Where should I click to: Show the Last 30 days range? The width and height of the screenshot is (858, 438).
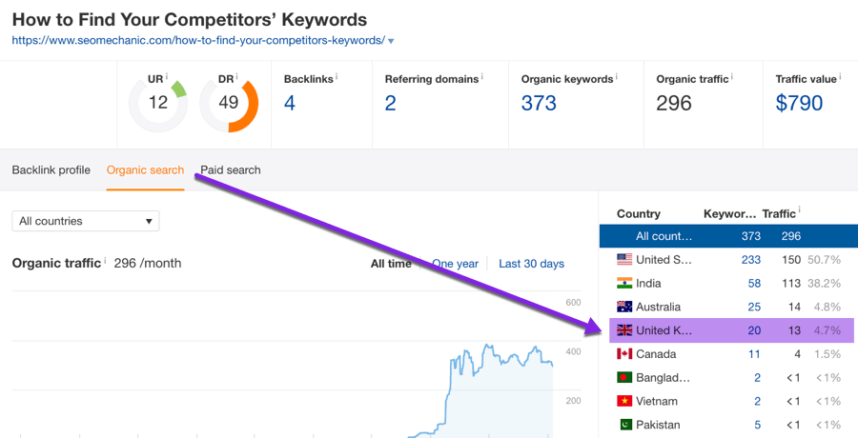click(x=531, y=264)
